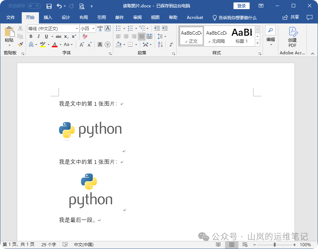Select the Format Painter brush
The width and height of the screenshot is (318, 249).
pyautogui.click(x=20, y=44)
